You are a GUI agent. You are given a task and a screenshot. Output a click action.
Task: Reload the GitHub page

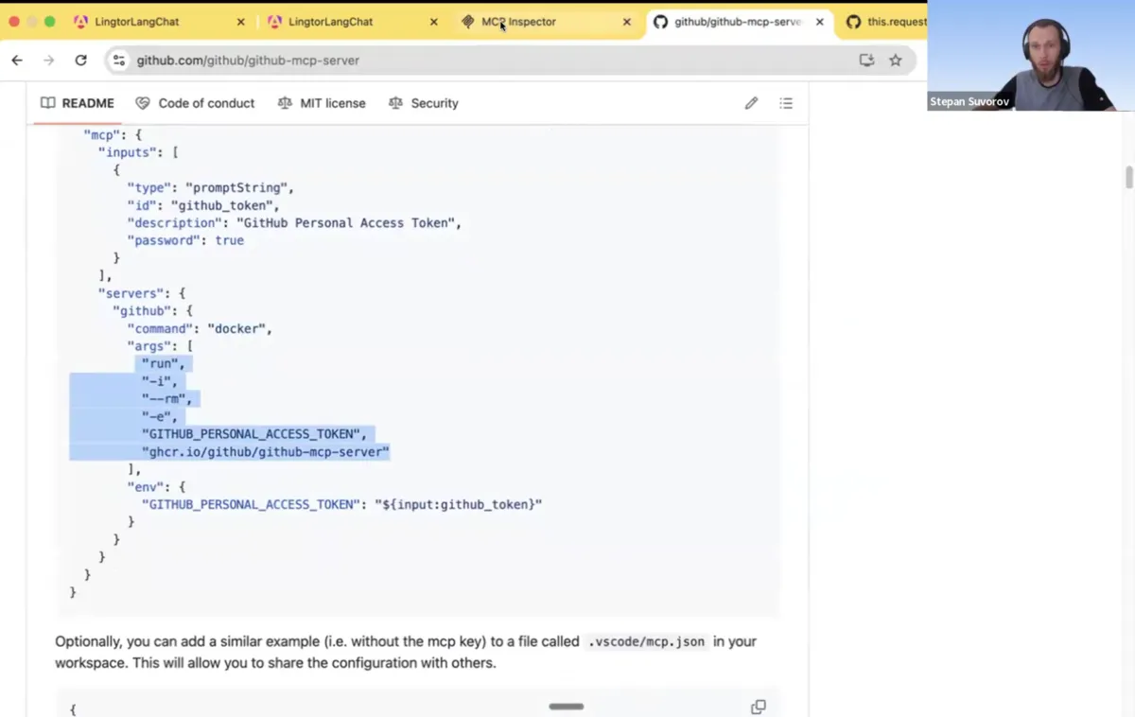pos(81,61)
